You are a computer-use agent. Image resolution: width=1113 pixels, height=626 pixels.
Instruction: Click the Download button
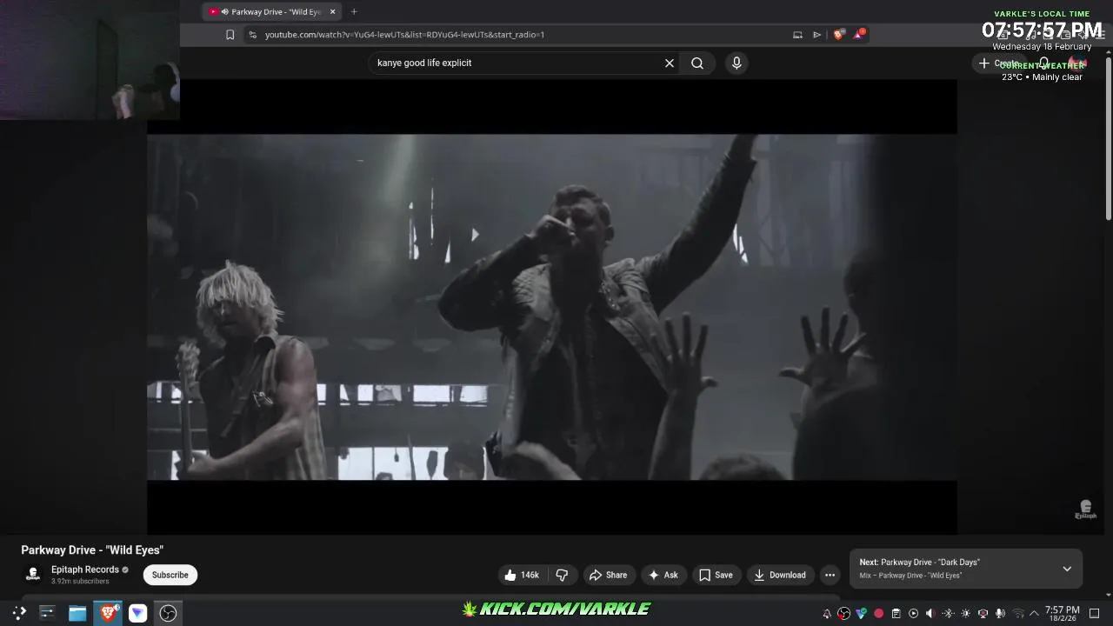pos(780,575)
